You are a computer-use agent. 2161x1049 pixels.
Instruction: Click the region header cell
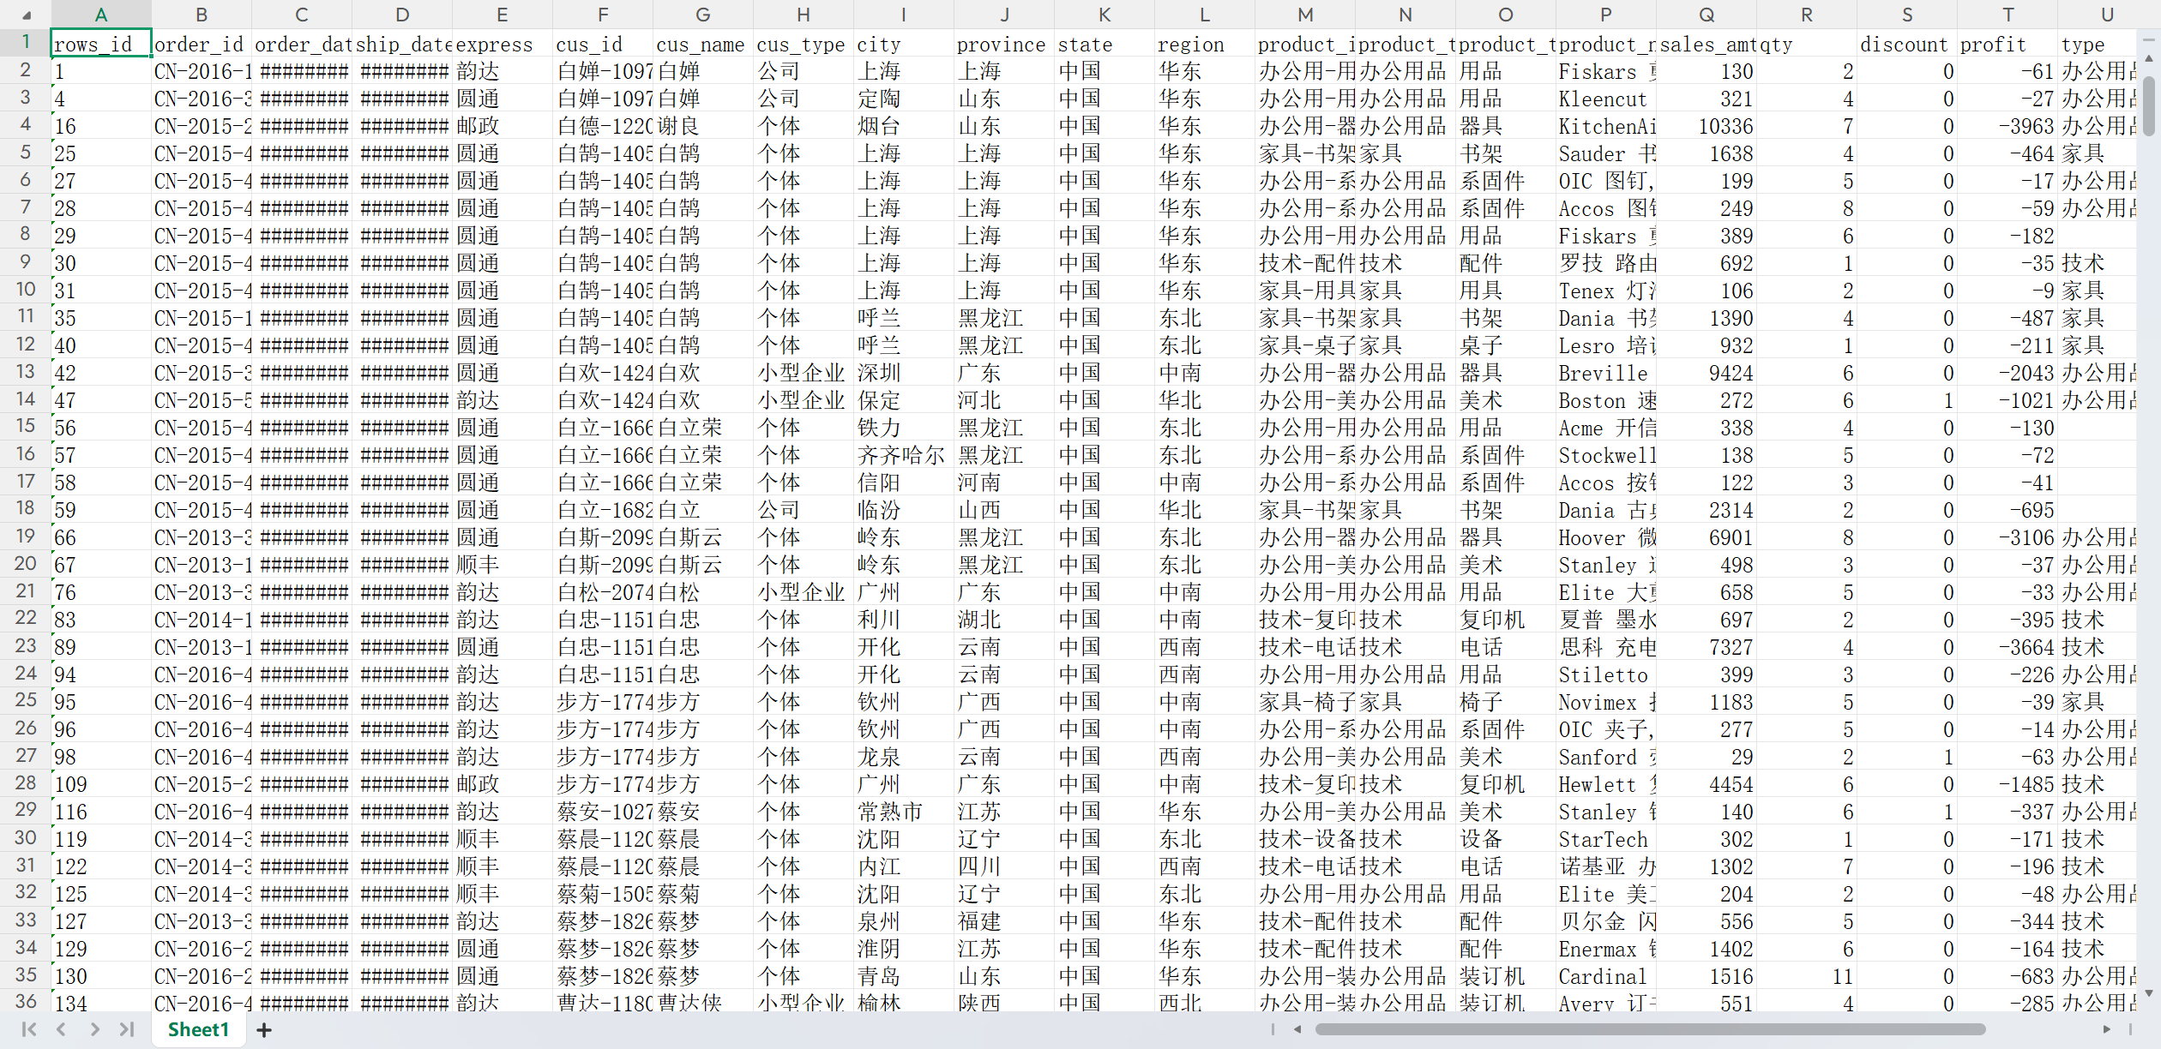[1205, 44]
